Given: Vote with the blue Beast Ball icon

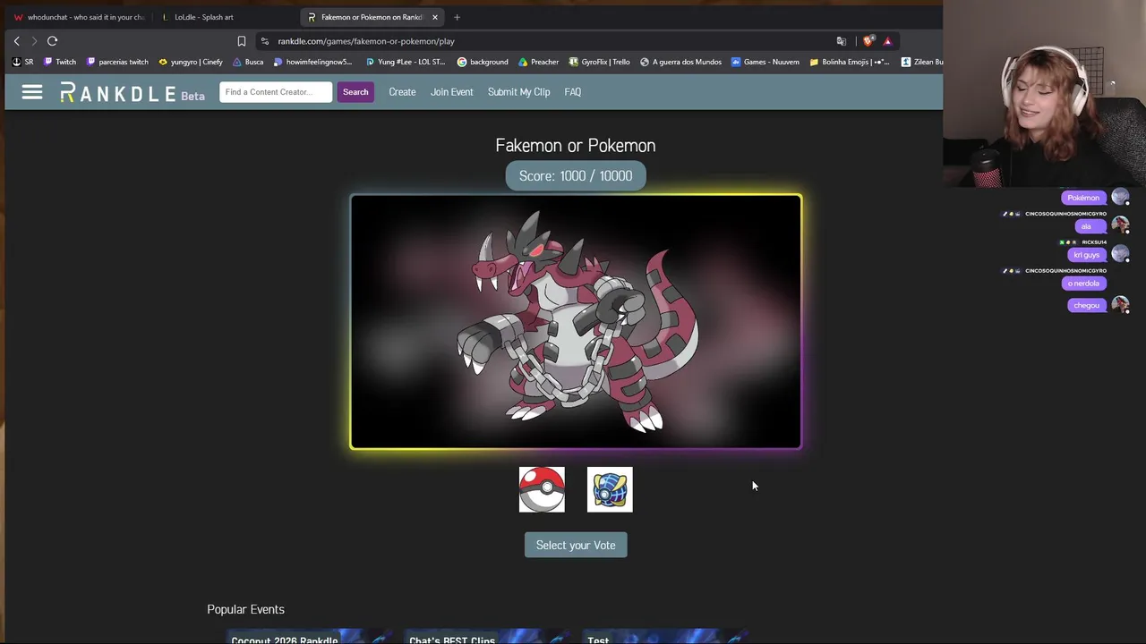Looking at the screenshot, I should pos(610,489).
